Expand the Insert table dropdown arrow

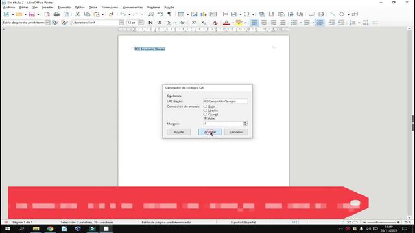[187, 14]
